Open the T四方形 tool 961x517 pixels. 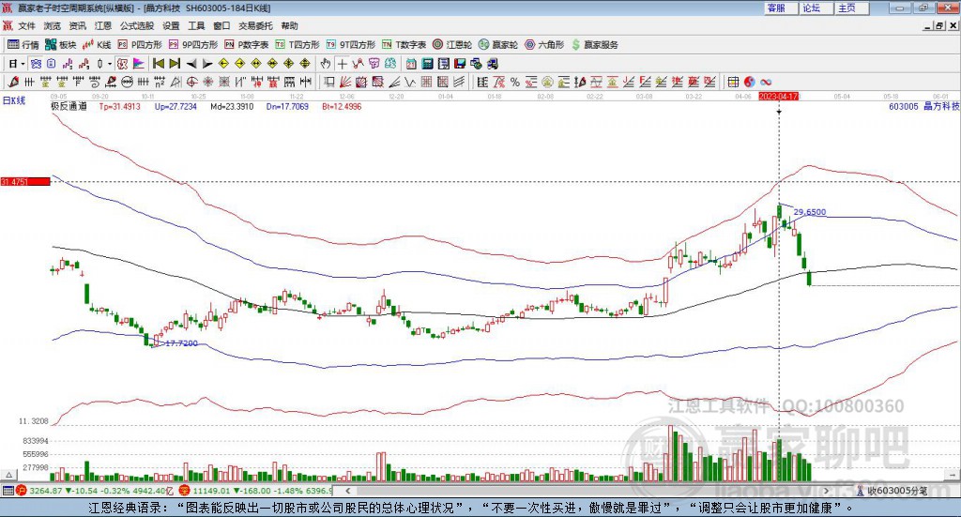coord(297,45)
